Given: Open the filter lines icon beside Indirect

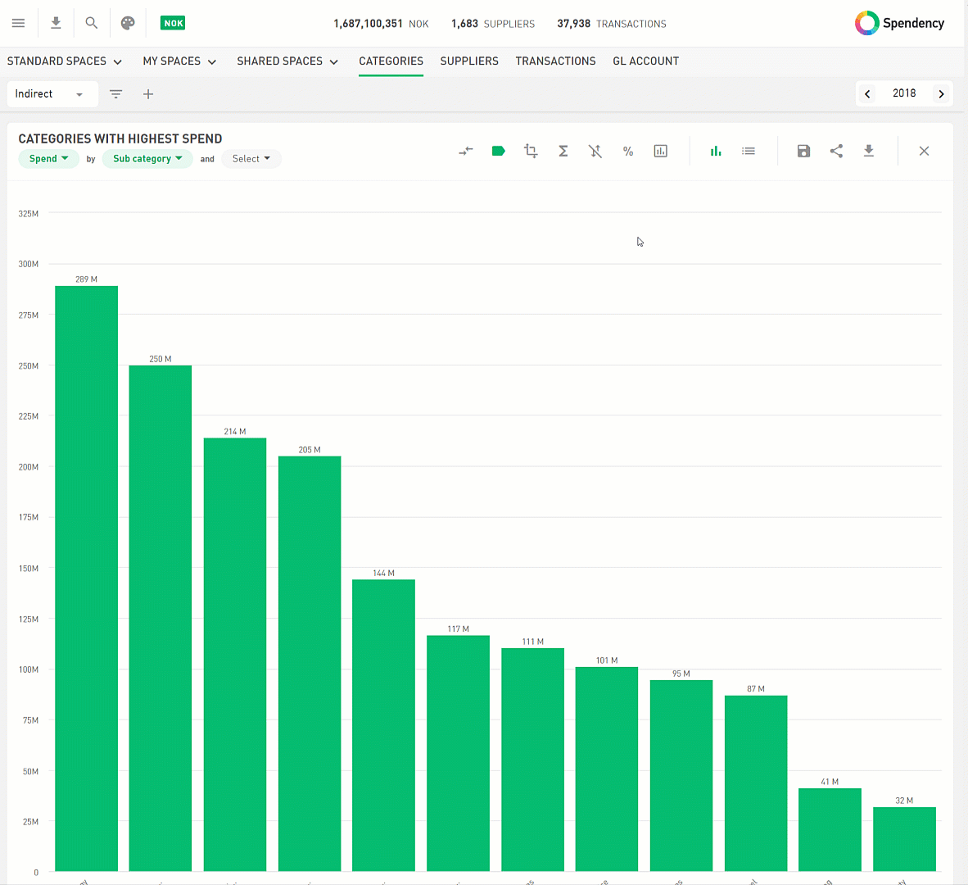Looking at the screenshot, I should [x=116, y=94].
